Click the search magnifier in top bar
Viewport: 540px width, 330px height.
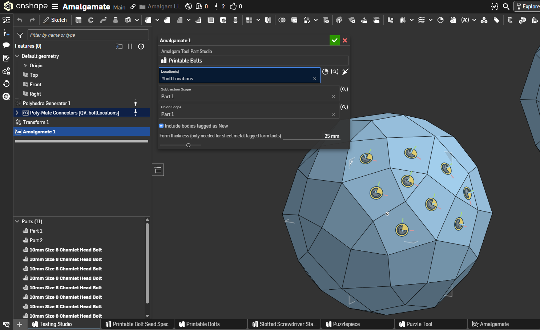[x=506, y=7]
